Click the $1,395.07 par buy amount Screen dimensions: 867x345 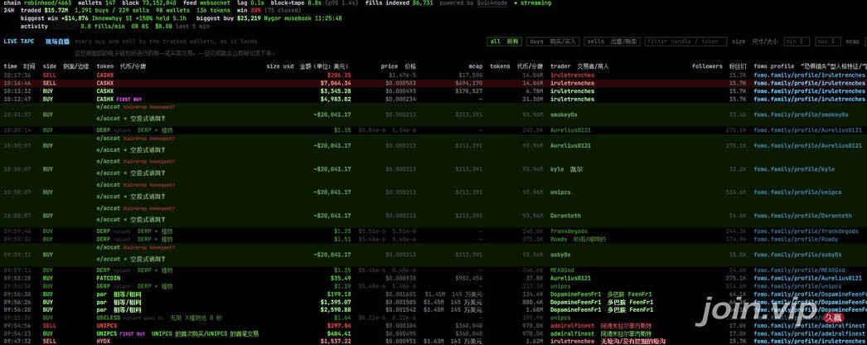coord(336,303)
